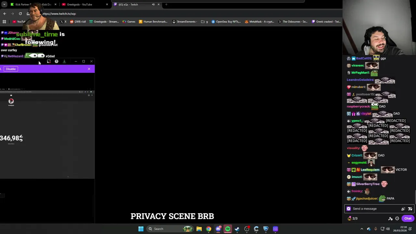Click BadCat05 username in chat

(363, 58)
